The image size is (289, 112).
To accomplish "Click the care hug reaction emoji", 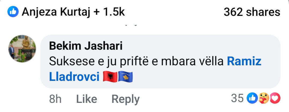I will tap(264, 98).
